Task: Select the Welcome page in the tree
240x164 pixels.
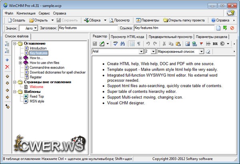Action: click(36, 87)
